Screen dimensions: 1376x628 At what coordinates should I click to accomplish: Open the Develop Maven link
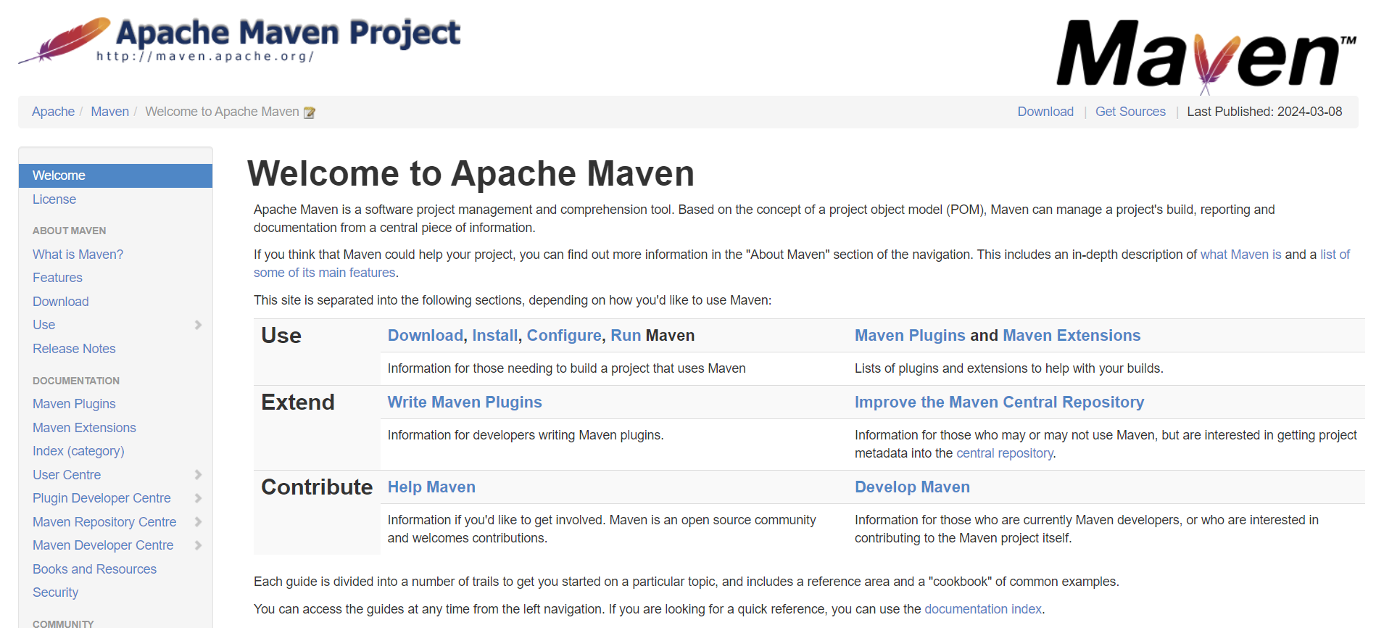coord(912,487)
